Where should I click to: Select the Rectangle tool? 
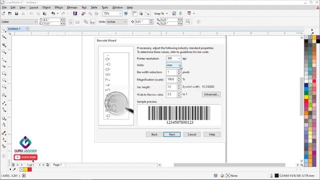4,73
